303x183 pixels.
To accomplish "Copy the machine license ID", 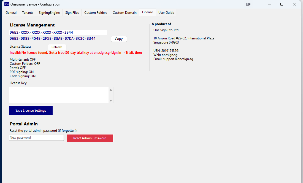I will [x=119, y=39].
